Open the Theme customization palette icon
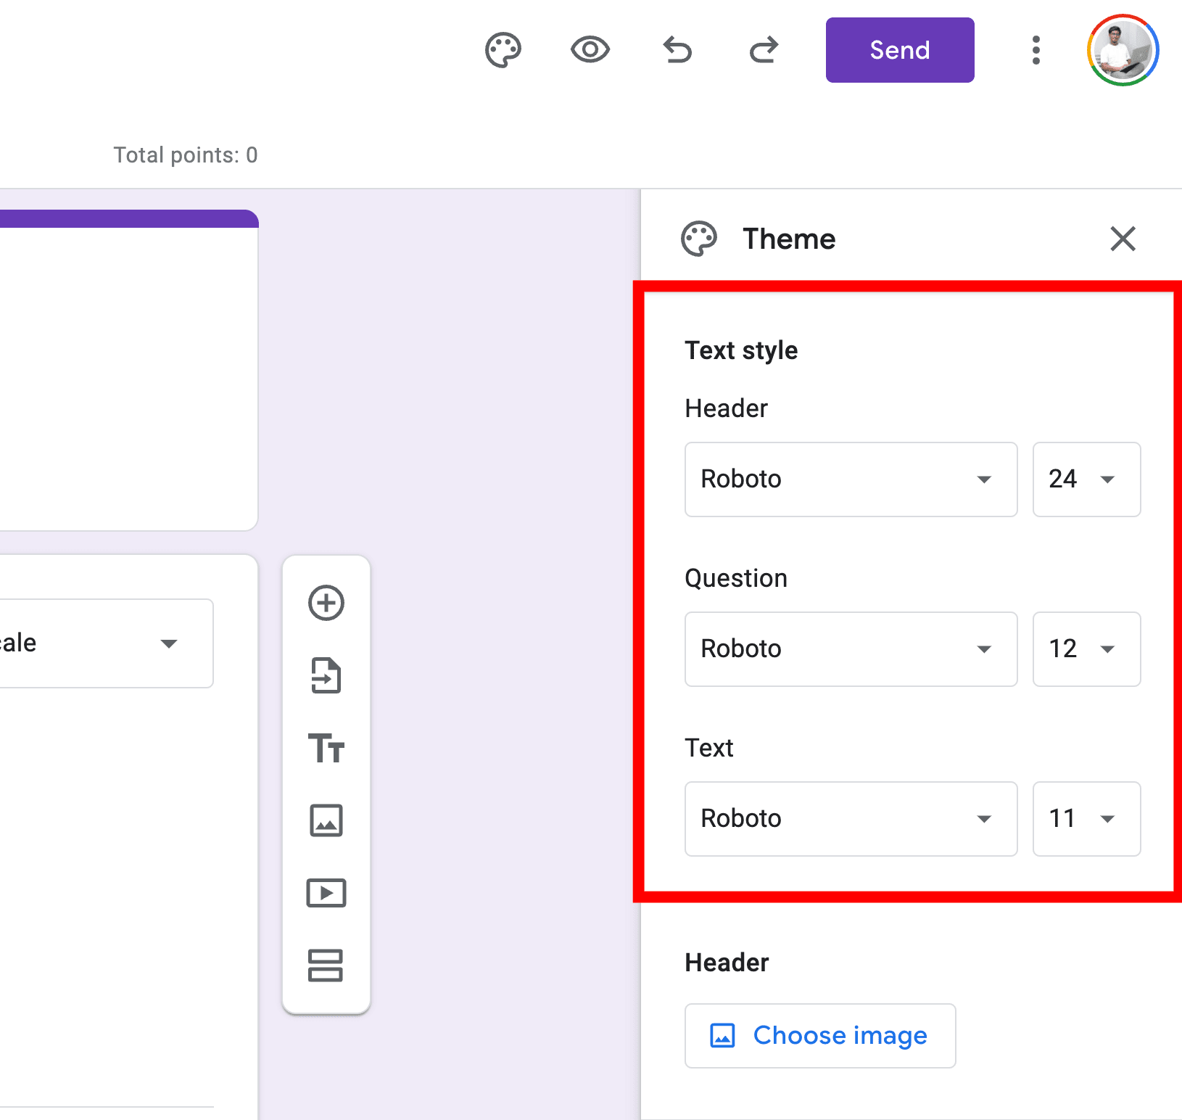Image resolution: width=1182 pixels, height=1120 pixels. [503, 49]
